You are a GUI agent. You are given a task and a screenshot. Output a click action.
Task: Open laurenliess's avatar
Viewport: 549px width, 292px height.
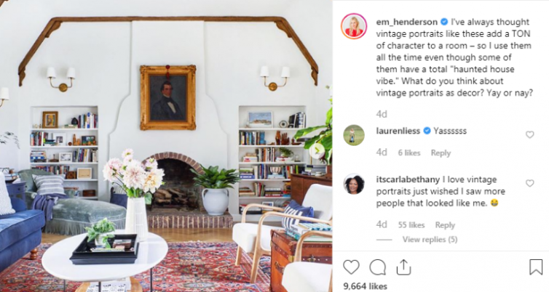354,135
